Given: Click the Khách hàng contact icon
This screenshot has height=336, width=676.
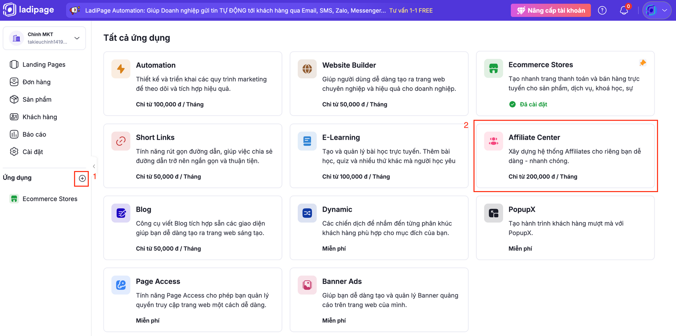Looking at the screenshot, I should (x=14, y=117).
